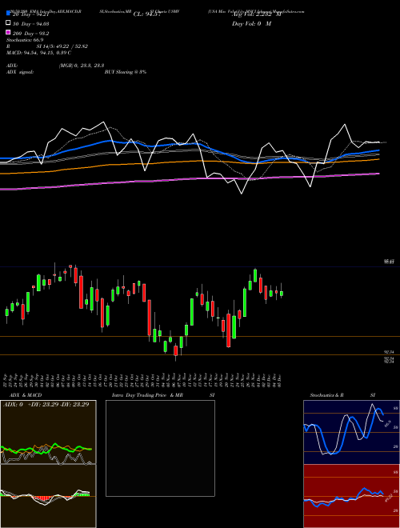Open the ADX indicator mini chart

[48, 432]
